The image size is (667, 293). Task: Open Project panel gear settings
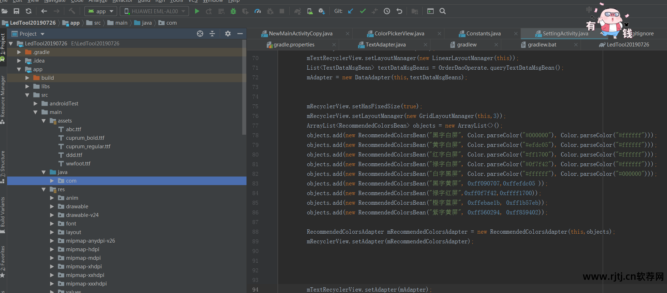(228, 34)
